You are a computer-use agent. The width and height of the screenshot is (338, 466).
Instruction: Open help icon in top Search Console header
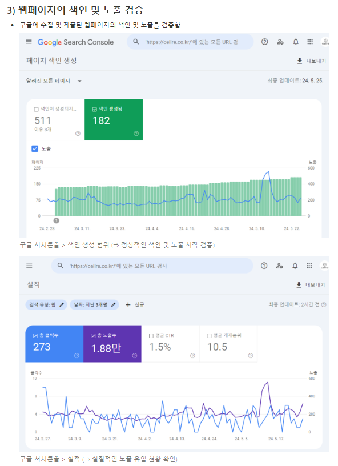(265, 42)
